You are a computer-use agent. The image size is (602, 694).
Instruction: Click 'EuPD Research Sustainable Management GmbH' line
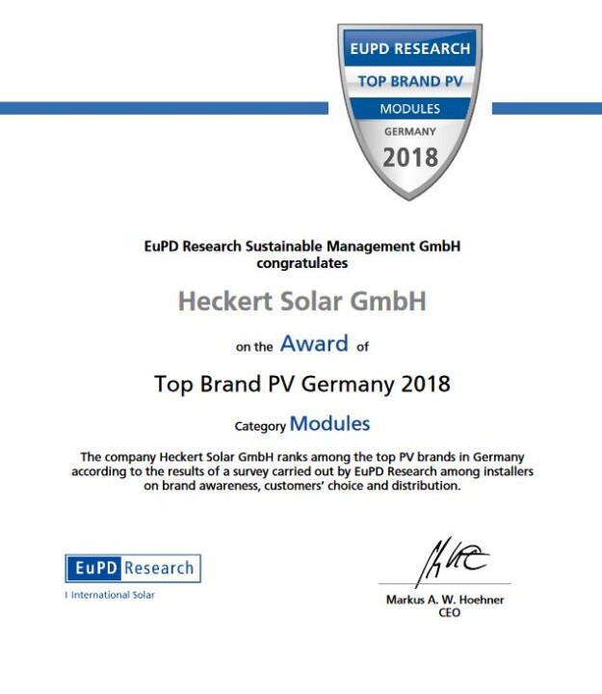tap(302, 246)
